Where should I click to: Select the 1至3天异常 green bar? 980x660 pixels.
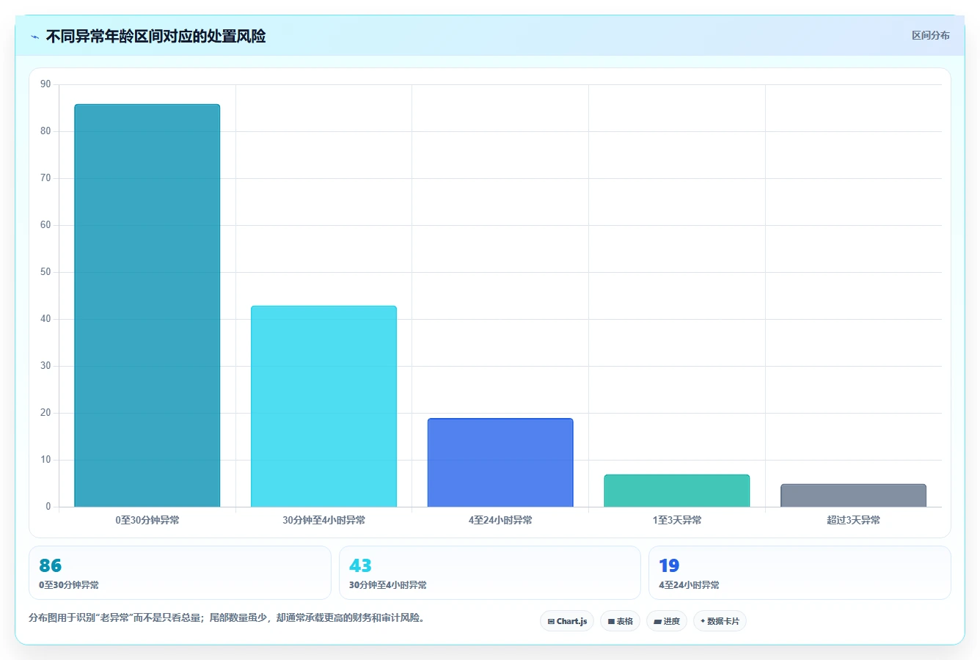[677, 491]
